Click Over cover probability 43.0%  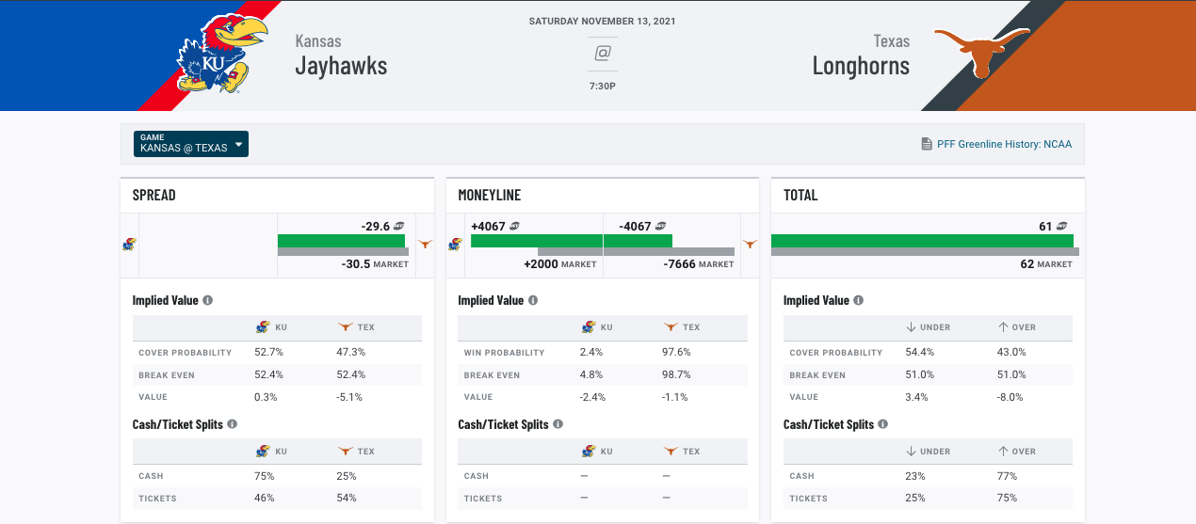click(x=1010, y=352)
